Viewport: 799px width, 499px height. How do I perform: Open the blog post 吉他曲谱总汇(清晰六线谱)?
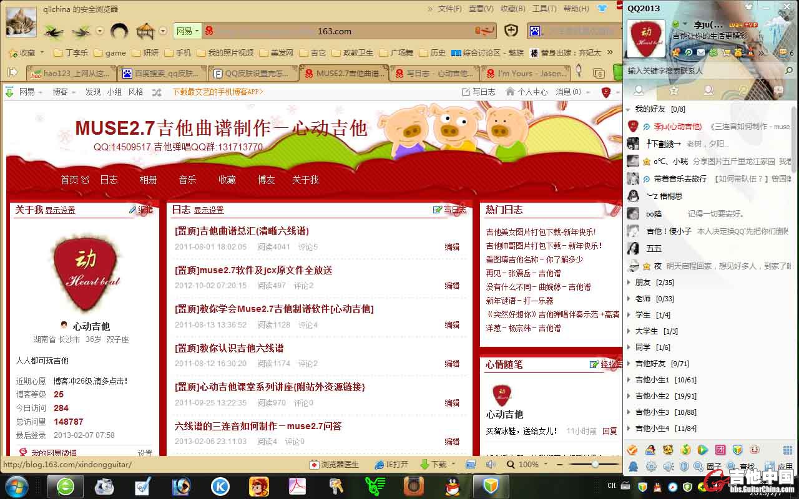(242, 231)
